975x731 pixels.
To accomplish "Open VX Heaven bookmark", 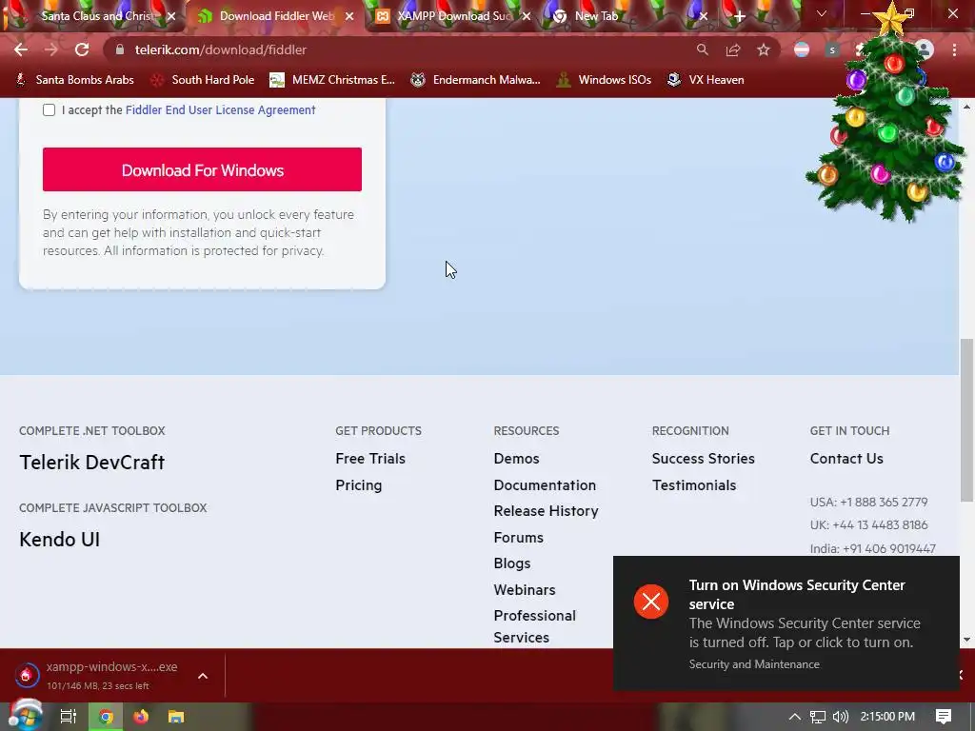I will [706, 80].
